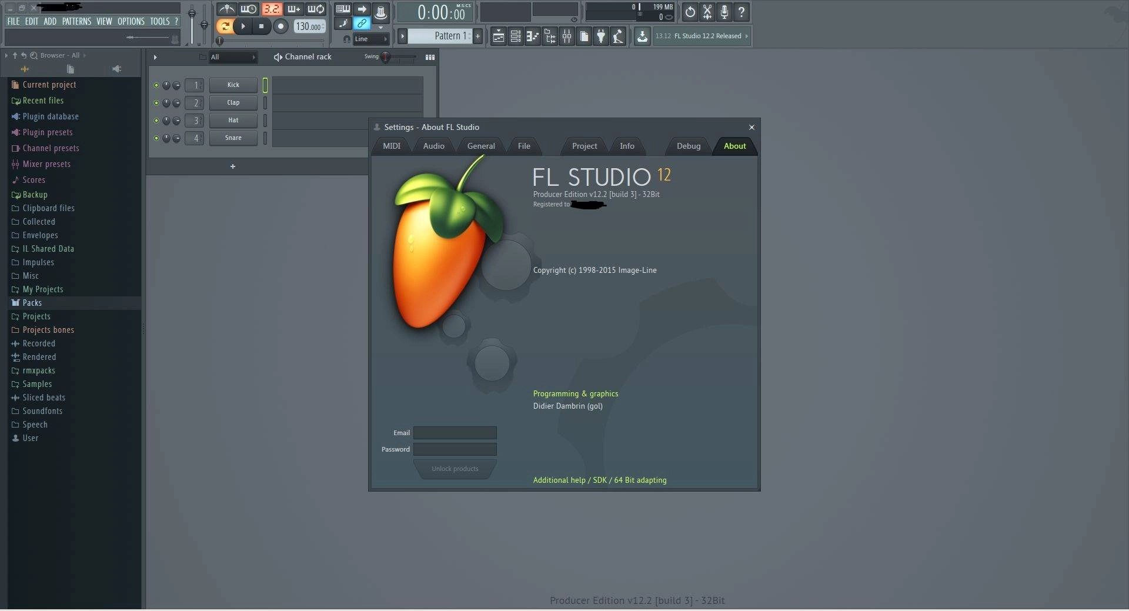The height and width of the screenshot is (611, 1129).
Task: Switch to the MIDI settings tab
Action: pos(392,146)
